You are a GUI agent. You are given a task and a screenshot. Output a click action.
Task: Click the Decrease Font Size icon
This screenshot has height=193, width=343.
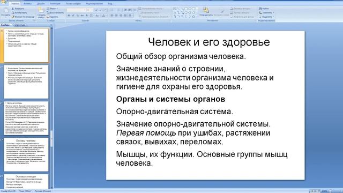(x=100, y=10)
